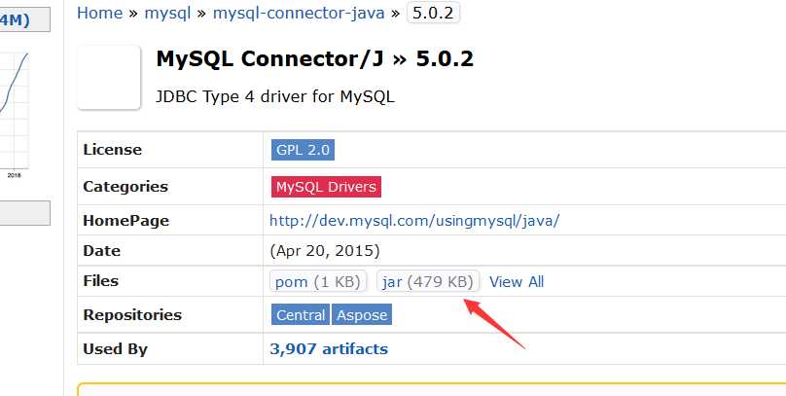Select the MySQL Drivers category tag
Image resolution: width=786 pixels, height=396 pixels.
point(325,186)
